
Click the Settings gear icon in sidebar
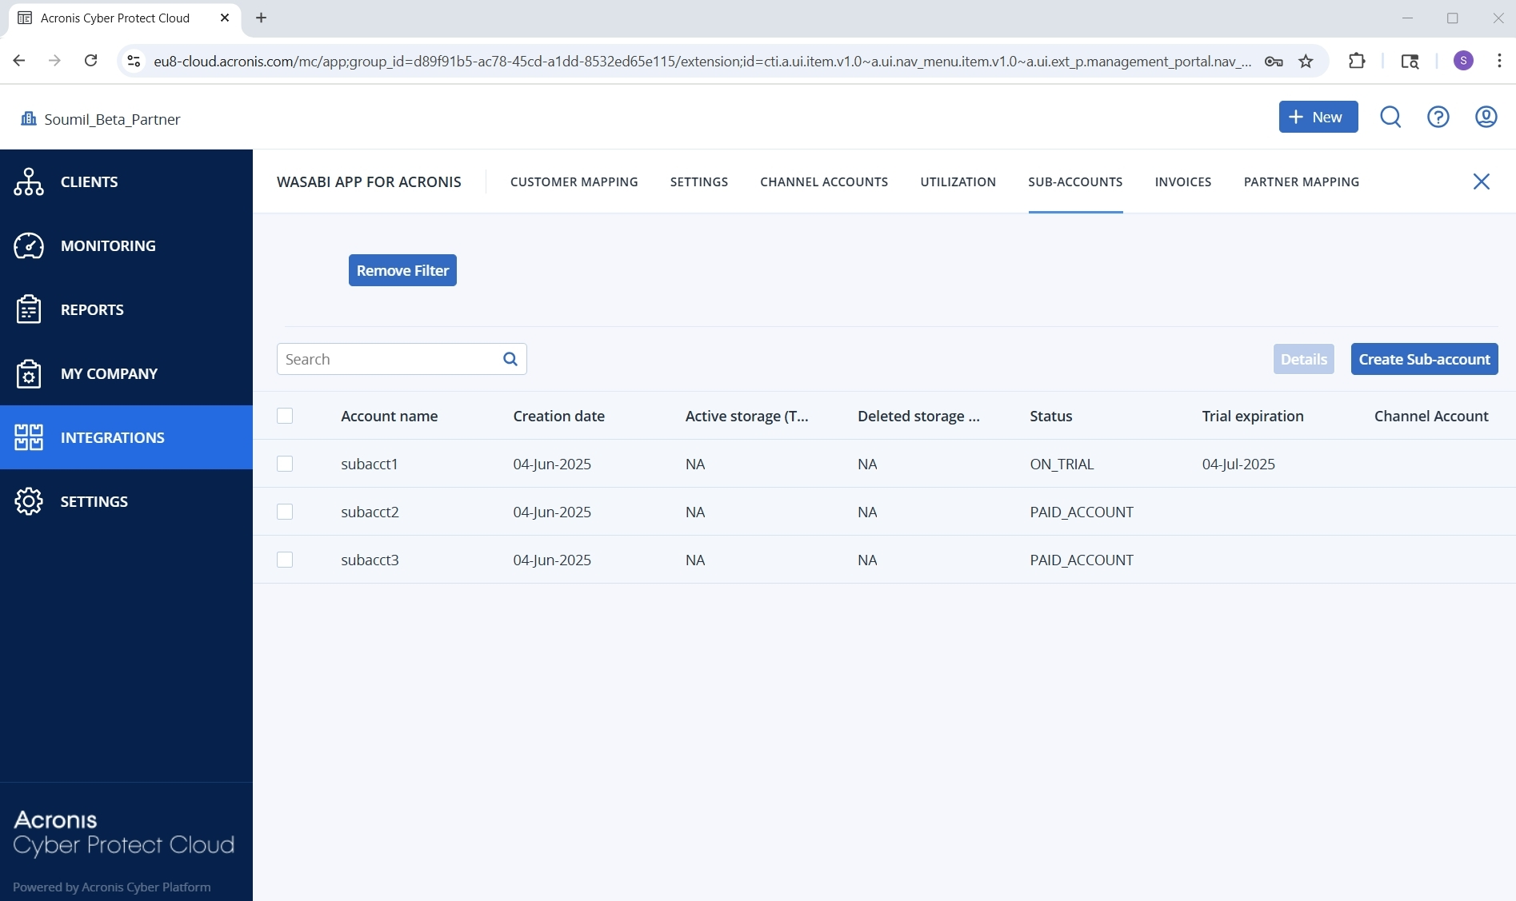point(29,501)
